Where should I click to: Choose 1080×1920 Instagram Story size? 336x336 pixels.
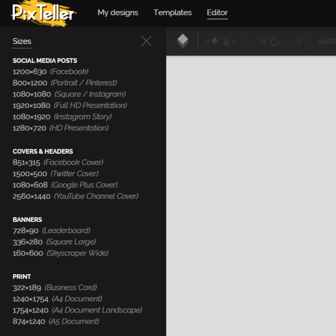coord(62,117)
